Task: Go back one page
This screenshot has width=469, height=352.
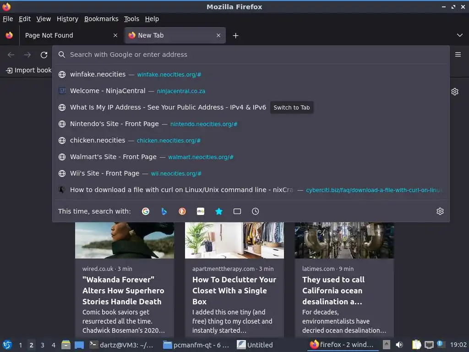Action: [11, 55]
